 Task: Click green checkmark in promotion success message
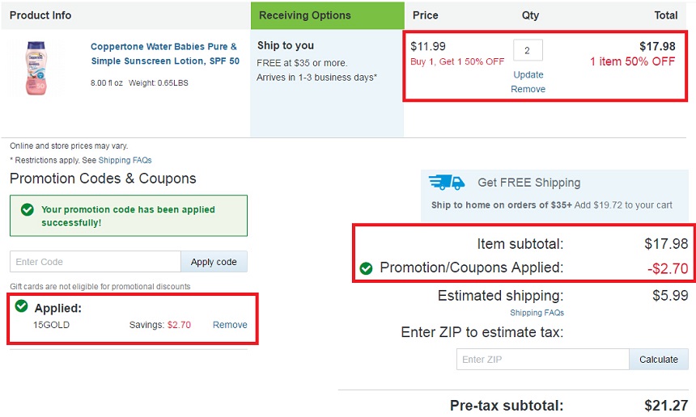tap(27, 209)
